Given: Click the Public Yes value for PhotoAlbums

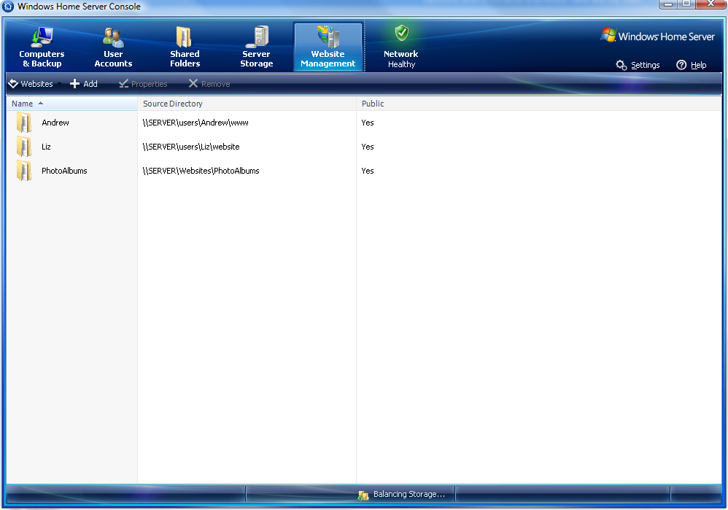Looking at the screenshot, I should click(367, 171).
